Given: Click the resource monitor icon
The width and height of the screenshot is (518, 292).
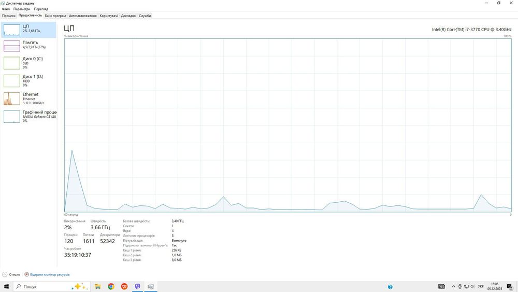Looking at the screenshot, I should [27, 274].
